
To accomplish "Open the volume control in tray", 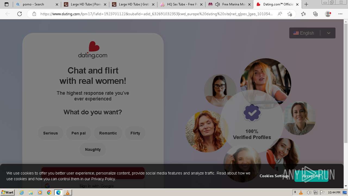I will [x=309, y=192].
